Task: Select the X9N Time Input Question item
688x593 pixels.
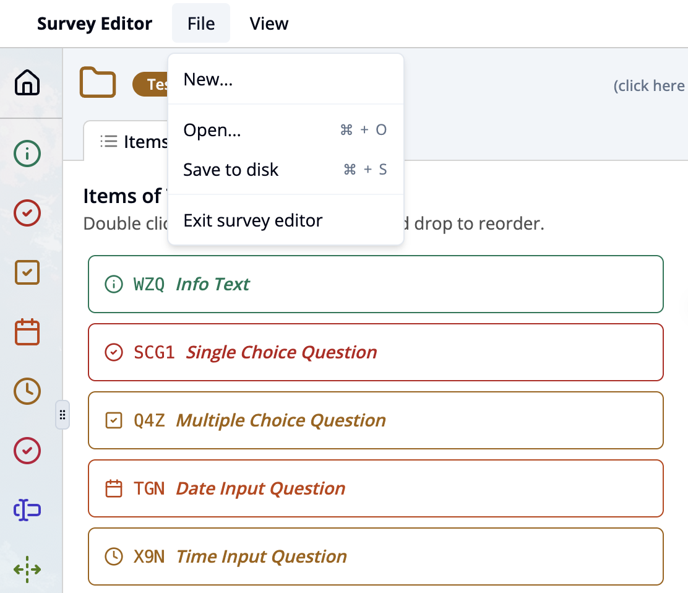Action: point(376,556)
